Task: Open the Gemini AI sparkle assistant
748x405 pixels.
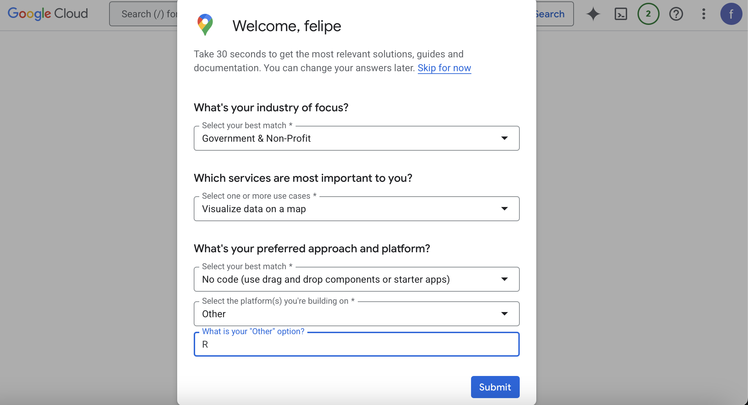Action: pos(593,14)
